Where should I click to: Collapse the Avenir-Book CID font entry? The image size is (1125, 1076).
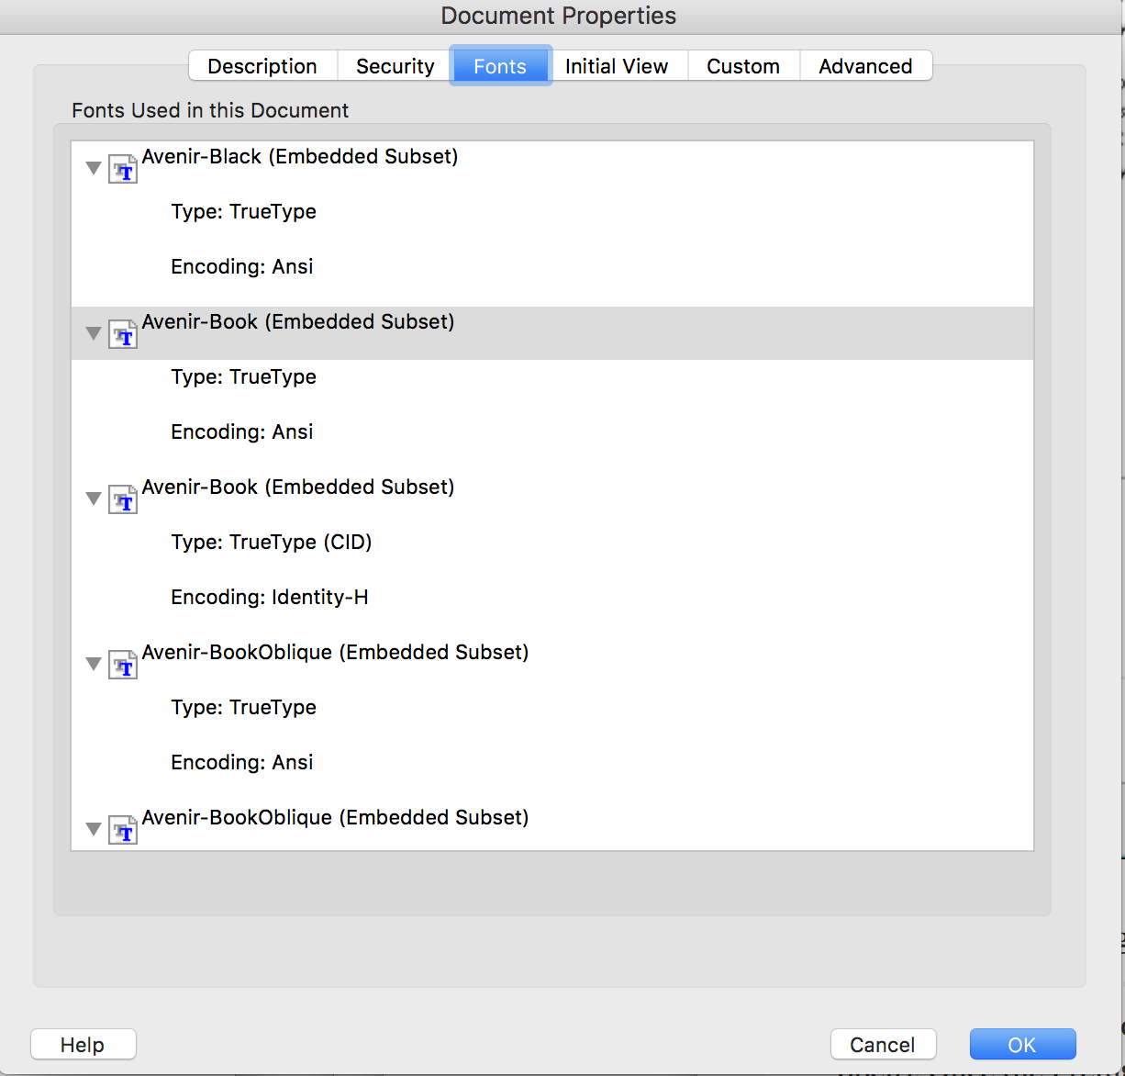click(x=93, y=499)
